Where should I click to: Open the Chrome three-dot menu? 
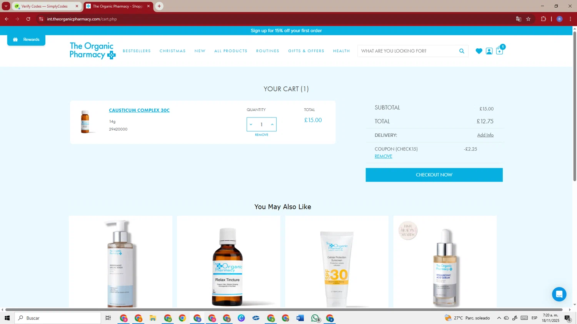[x=570, y=19]
